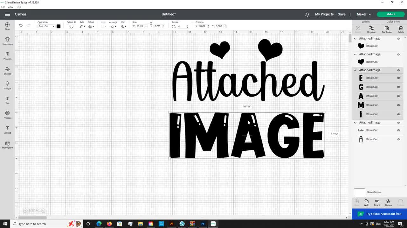The width and height of the screenshot is (407, 228).
Task: Open My Projects
Action: tap(324, 14)
